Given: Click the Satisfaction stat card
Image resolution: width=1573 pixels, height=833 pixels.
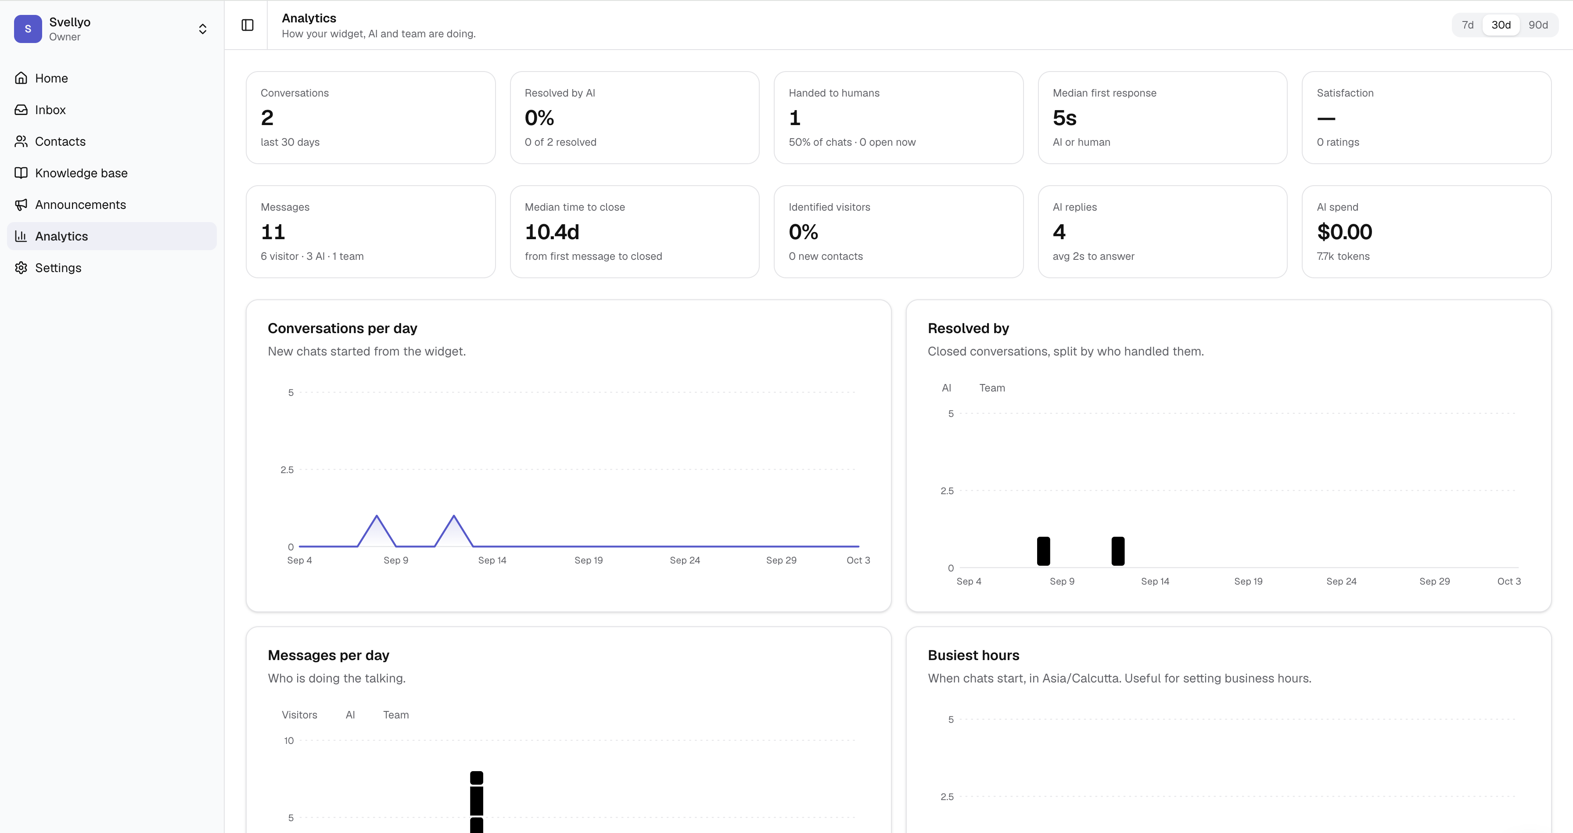Looking at the screenshot, I should (x=1426, y=117).
